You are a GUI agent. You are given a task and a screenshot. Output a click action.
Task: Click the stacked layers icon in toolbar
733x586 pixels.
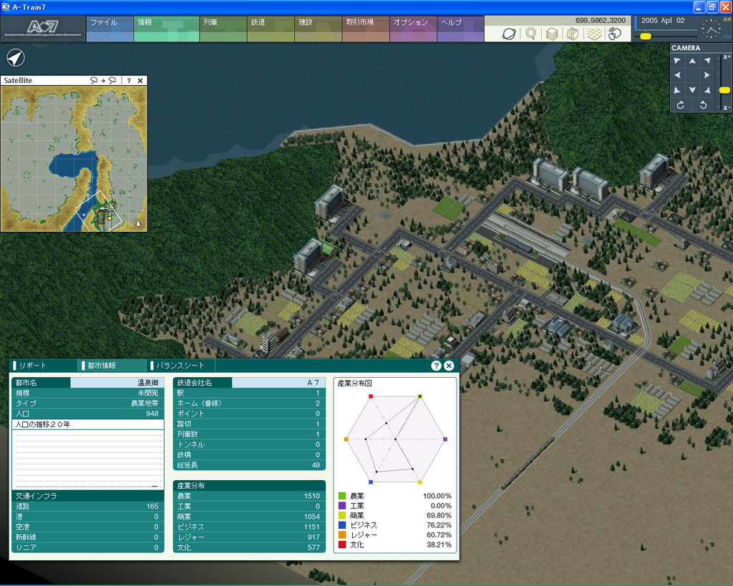pos(552,34)
